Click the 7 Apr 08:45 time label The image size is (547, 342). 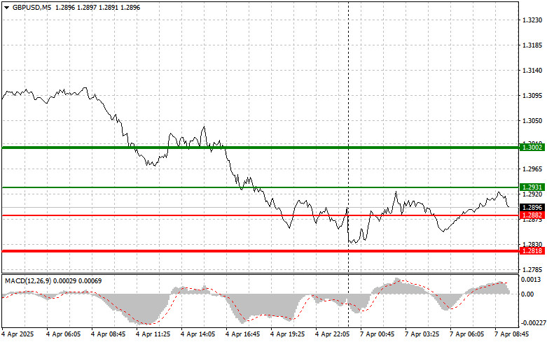tap(512, 334)
